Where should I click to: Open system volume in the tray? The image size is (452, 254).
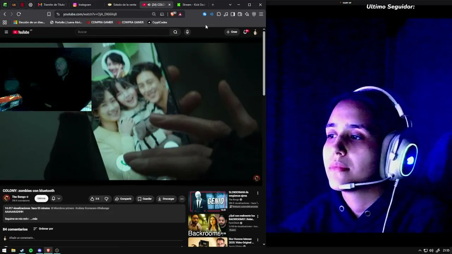pyautogui.click(x=431, y=250)
